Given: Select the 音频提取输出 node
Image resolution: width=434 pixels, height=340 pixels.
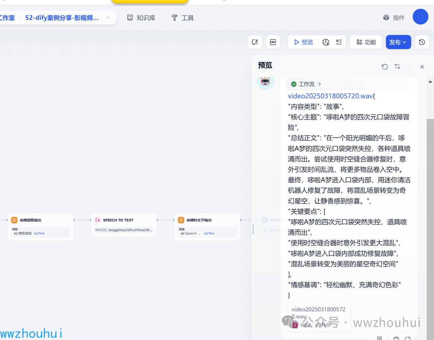Looking at the screenshot, I should [41, 227].
